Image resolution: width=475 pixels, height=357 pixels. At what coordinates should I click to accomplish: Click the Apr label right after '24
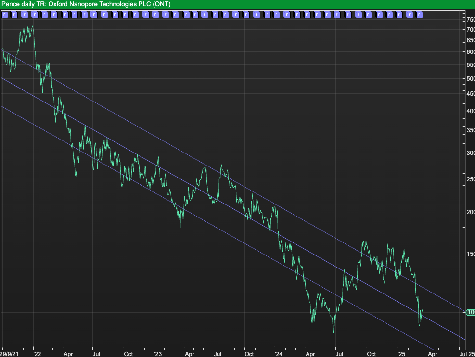pos(310,354)
